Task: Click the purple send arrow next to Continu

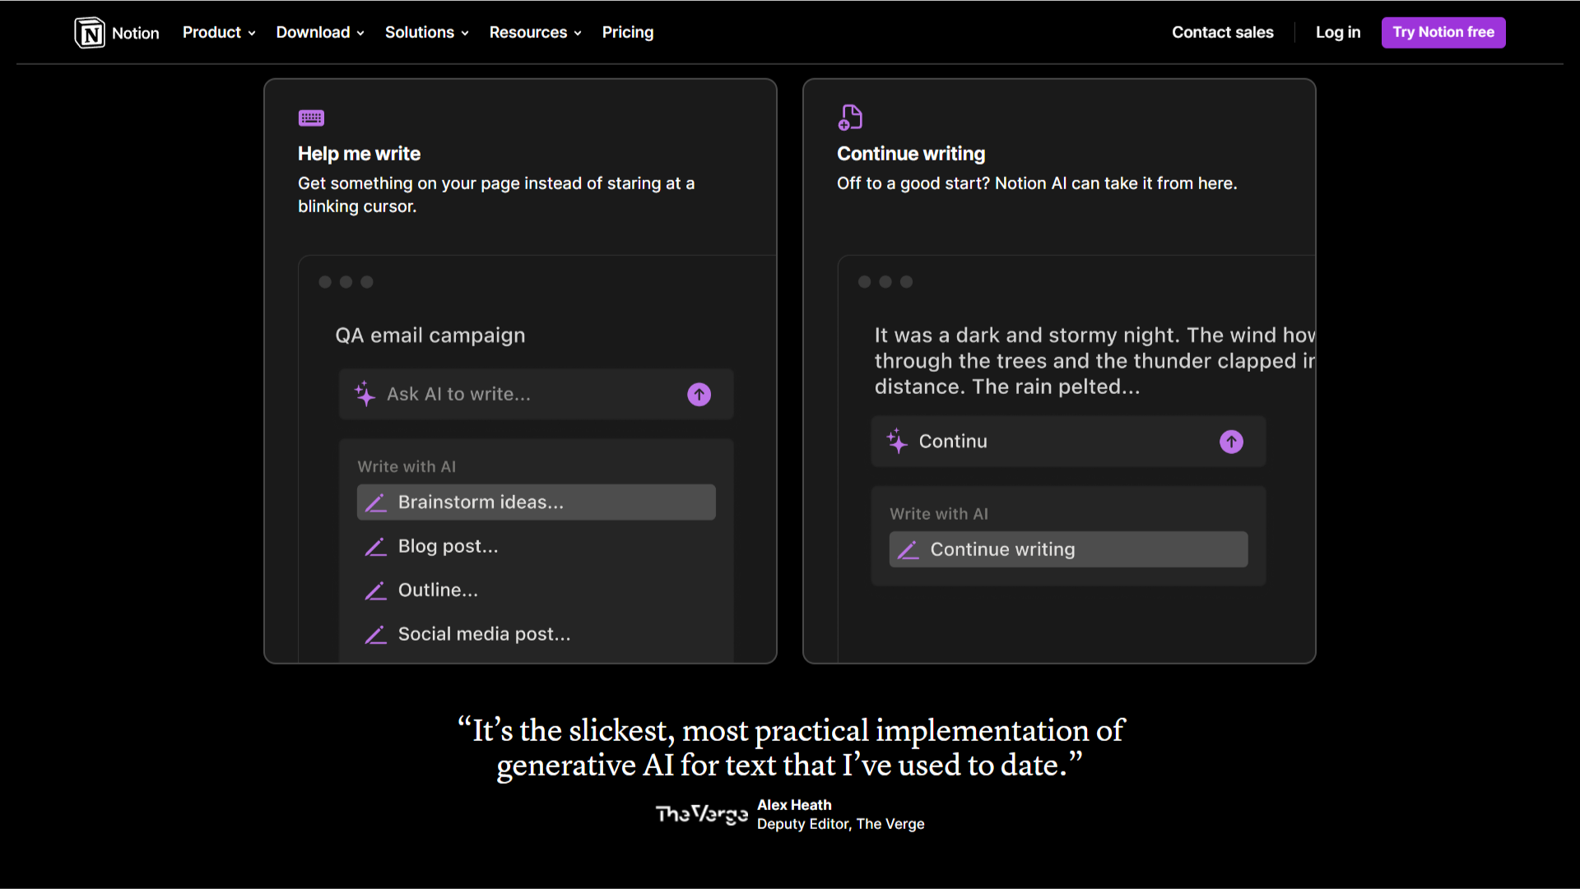Action: click(x=1231, y=442)
